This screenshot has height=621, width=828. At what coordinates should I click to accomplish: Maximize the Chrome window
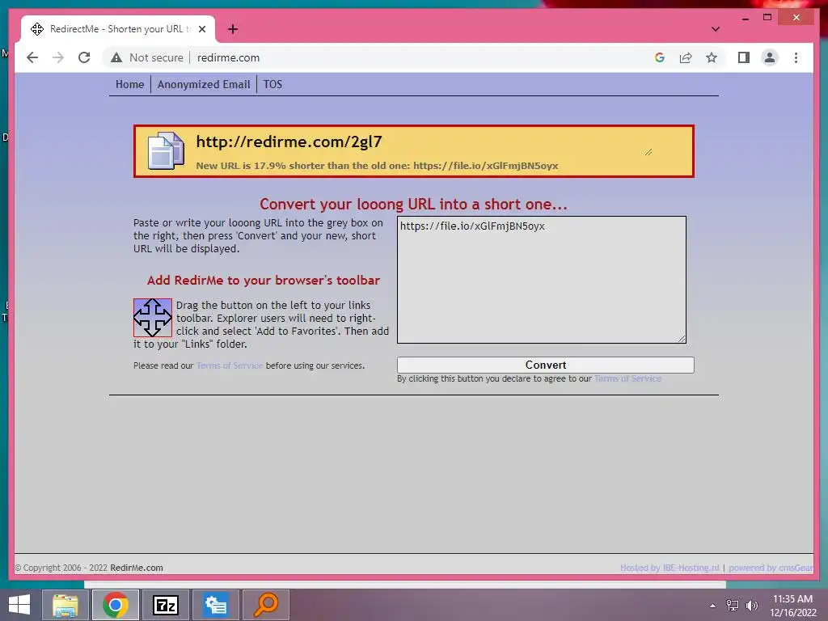pos(767,18)
